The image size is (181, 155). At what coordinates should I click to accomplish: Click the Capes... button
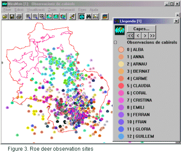pyautogui.click(x=141, y=29)
